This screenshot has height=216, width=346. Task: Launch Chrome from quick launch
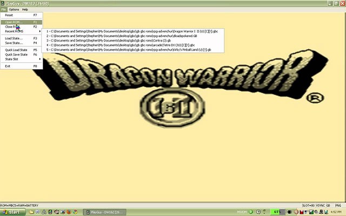pos(75,212)
